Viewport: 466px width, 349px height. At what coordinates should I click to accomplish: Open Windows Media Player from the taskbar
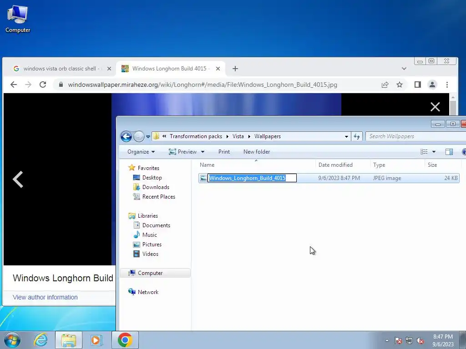(x=96, y=340)
